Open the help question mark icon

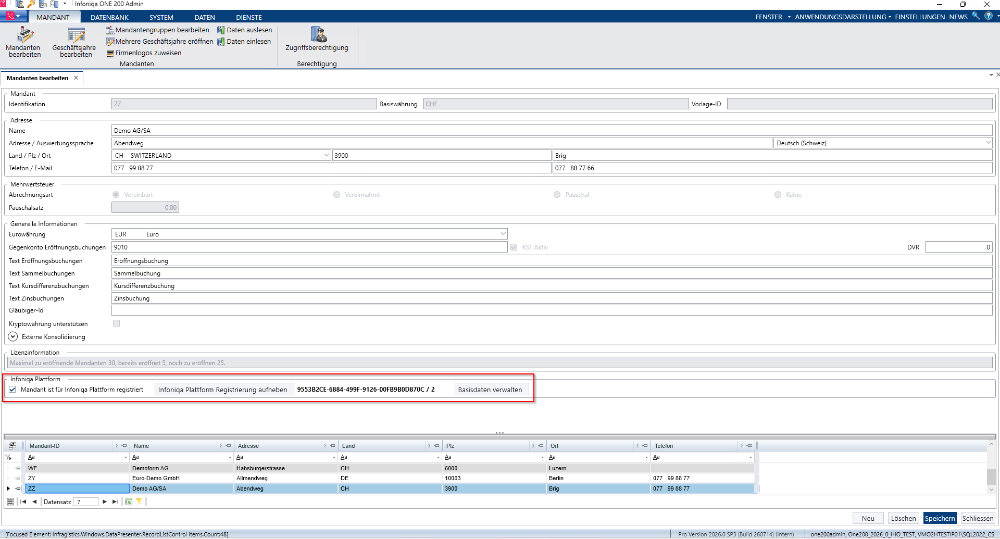tap(988, 16)
